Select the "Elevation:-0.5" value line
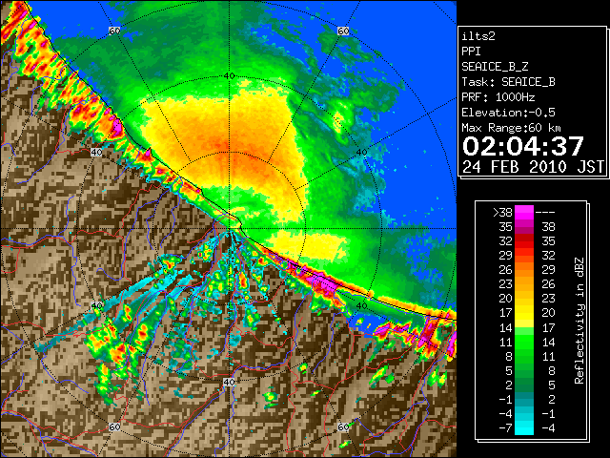The image size is (610, 458). point(508,113)
